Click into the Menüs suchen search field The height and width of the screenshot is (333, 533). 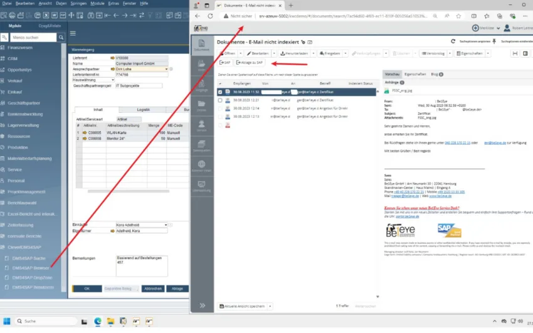pyautogui.click(x=33, y=38)
